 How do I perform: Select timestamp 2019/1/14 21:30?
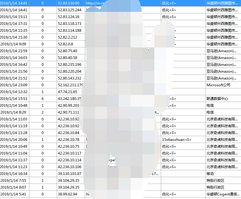(x=14, y=37)
